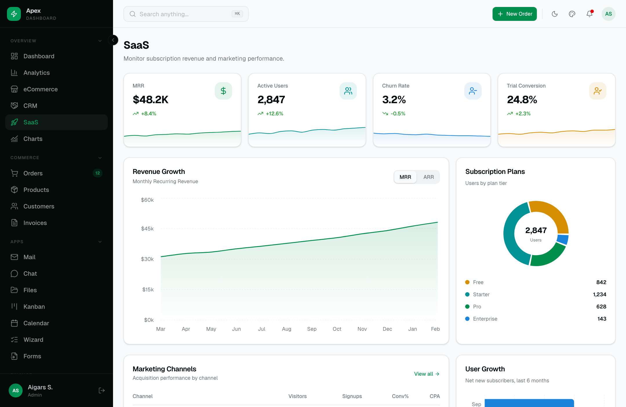Viewport: 626px width, 407px height.
Task: Click the blue Enterprise legend dot
Action: pos(467,319)
